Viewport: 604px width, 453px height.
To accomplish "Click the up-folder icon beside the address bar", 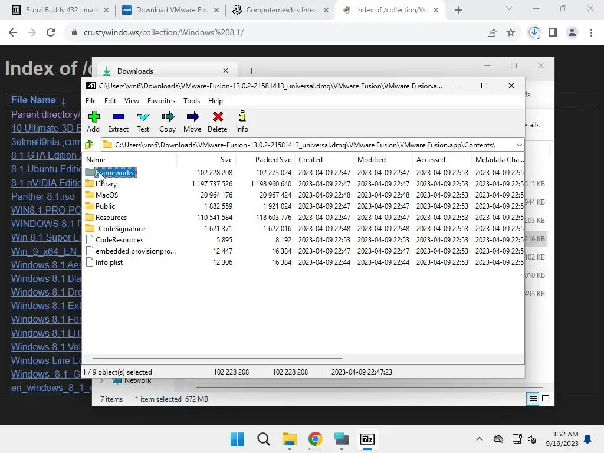I will pyautogui.click(x=90, y=145).
